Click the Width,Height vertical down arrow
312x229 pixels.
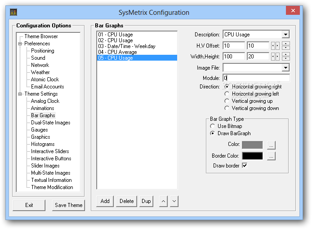tap(286, 58)
